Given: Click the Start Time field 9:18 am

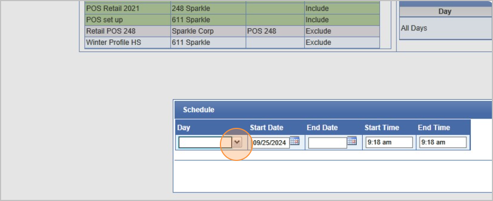Looking at the screenshot, I should coord(389,142).
